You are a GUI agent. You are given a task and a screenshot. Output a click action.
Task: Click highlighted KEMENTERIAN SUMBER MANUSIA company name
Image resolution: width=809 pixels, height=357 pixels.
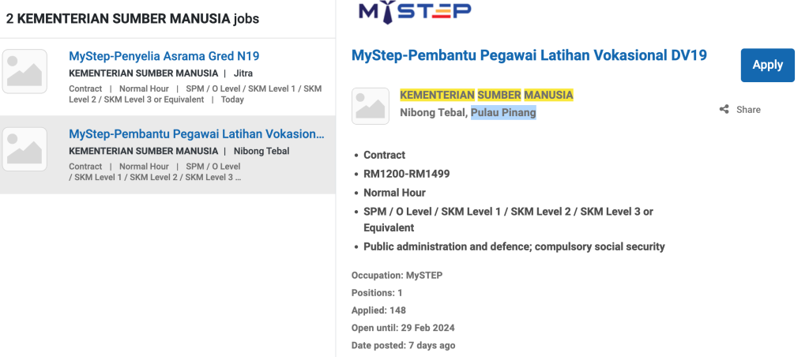pyautogui.click(x=486, y=95)
